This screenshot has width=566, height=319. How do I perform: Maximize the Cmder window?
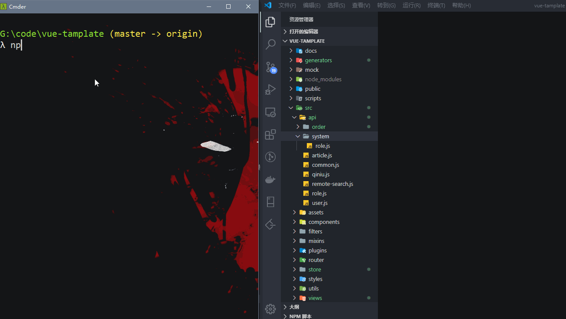coord(228,6)
